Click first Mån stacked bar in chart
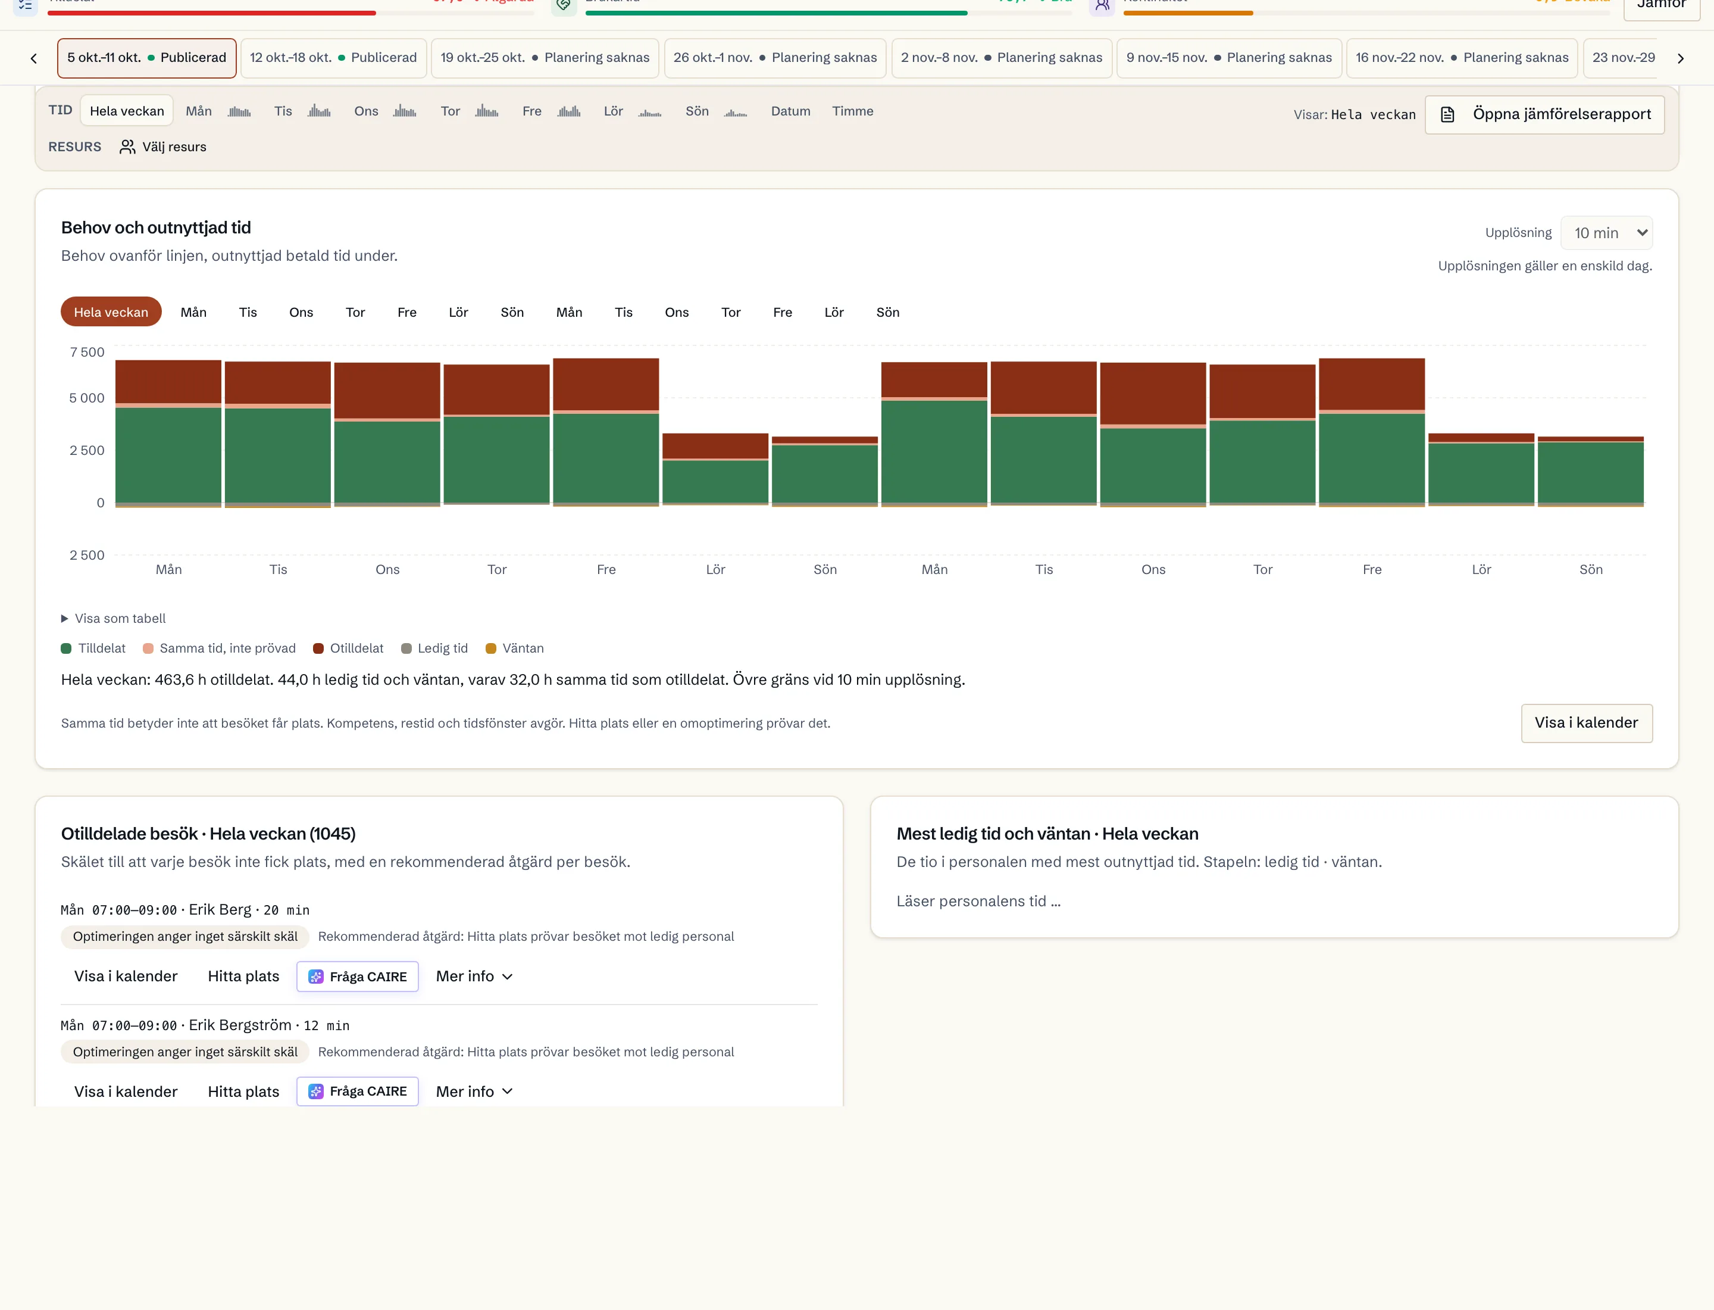 click(x=168, y=433)
